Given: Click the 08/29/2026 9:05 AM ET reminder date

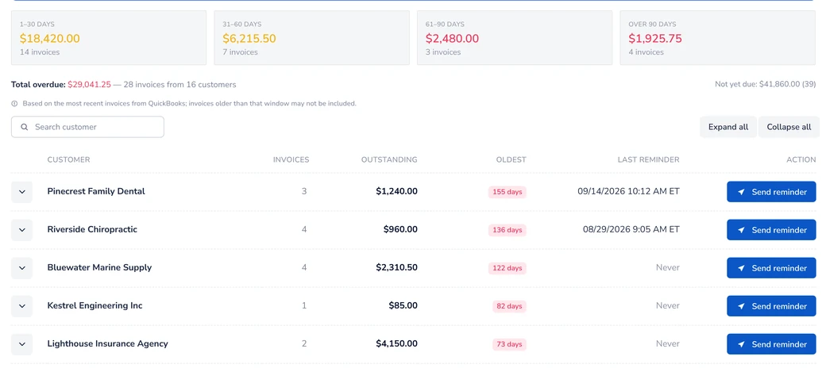Looking at the screenshot, I should click(x=631, y=229).
